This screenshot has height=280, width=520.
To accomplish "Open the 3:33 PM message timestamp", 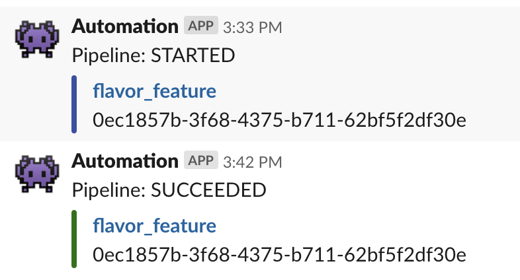I will [x=252, y=28].
